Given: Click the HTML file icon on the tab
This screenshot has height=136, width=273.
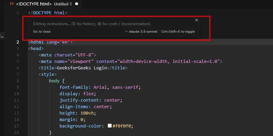Looking at the screenshot, I should (12, 4).
